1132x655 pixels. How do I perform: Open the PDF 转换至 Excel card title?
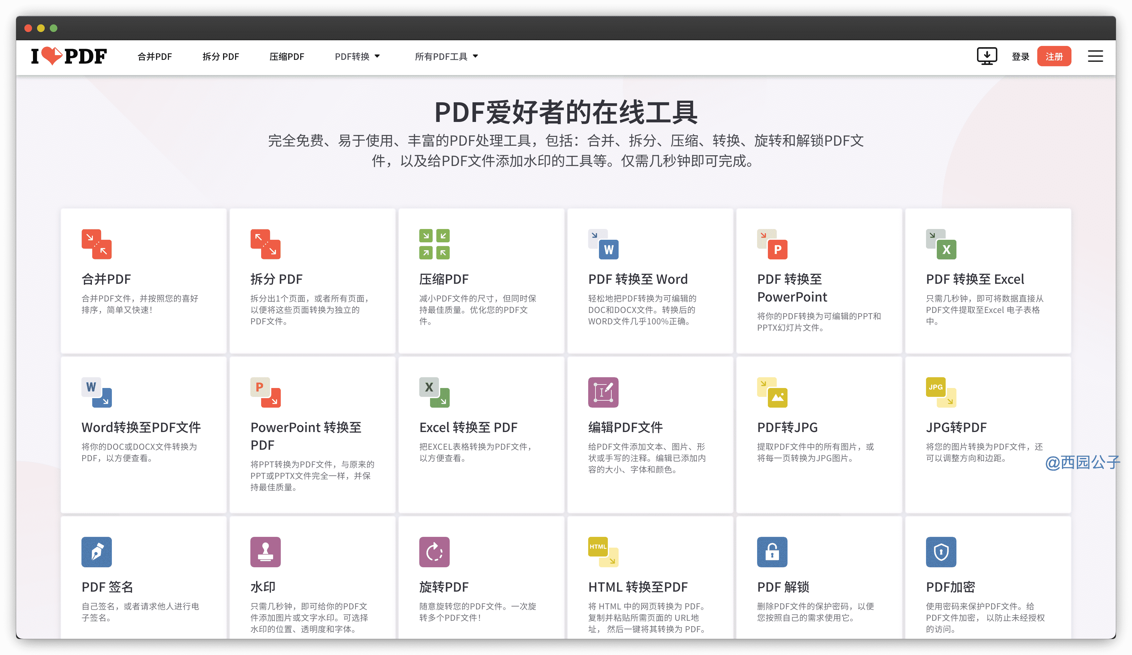(975, 279)
